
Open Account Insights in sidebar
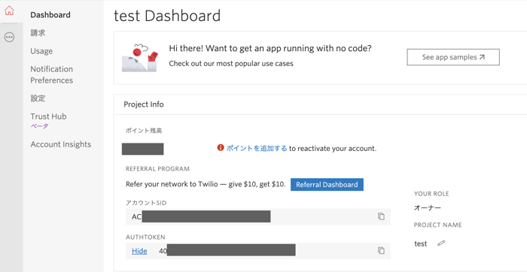click(x=61, y=144)
